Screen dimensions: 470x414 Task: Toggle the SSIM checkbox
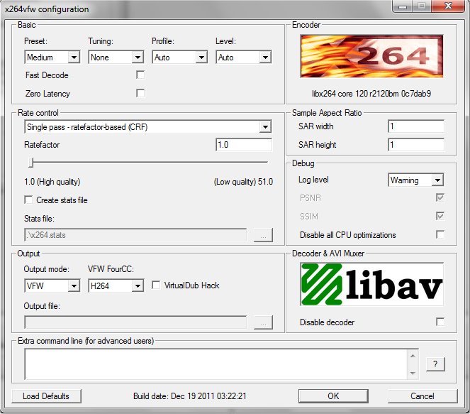coord(440,216)
